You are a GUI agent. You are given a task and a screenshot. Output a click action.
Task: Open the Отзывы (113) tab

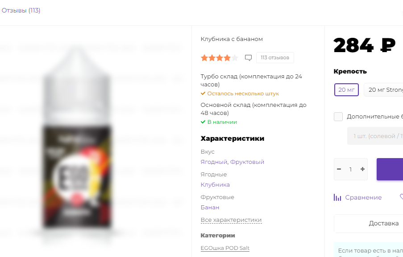21,11
